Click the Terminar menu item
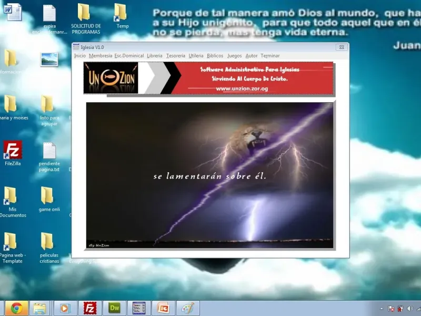This screenshot has height=316, width=421. click(x=270, y=56)
